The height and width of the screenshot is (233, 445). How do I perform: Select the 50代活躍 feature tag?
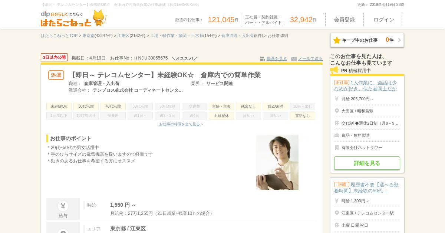140,107
